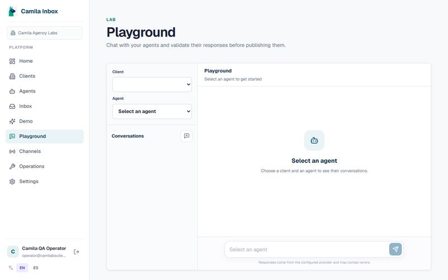Click the Channels broadcast icon
Viewport: 448px width, 280px height.
[x=12, y=151]
